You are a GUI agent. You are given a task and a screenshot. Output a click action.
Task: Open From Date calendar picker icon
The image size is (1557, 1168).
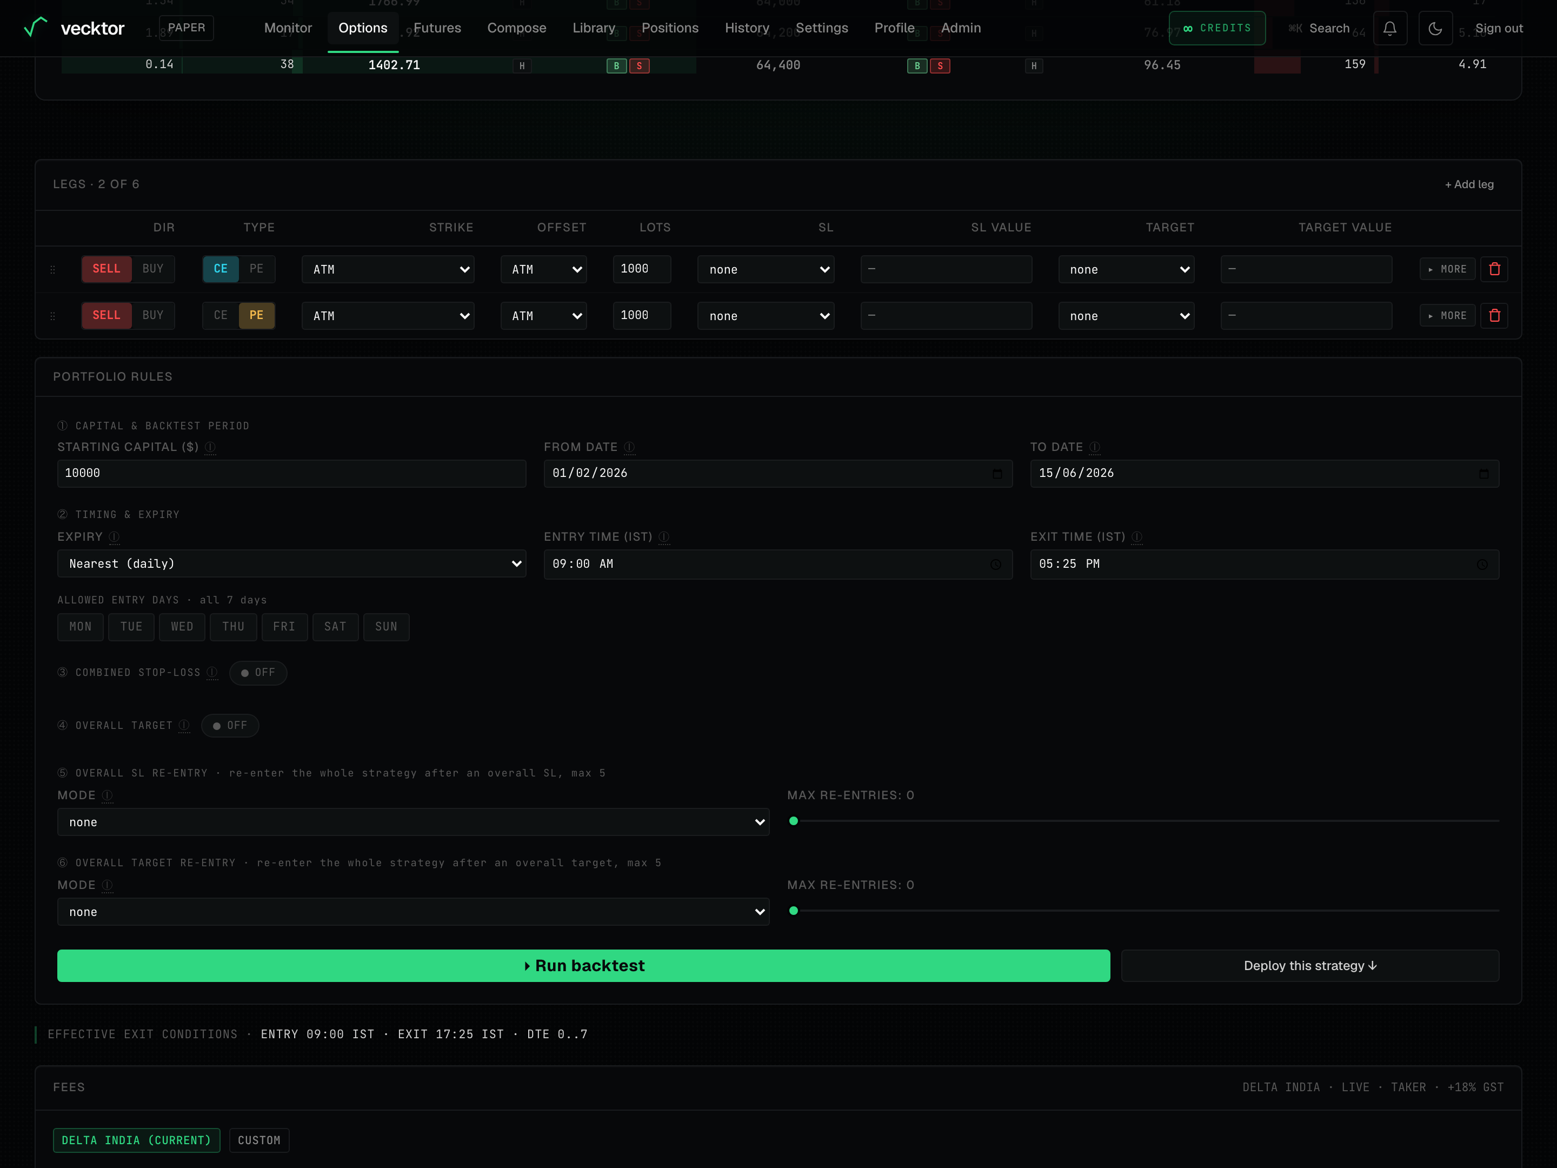tap(997, 473)
